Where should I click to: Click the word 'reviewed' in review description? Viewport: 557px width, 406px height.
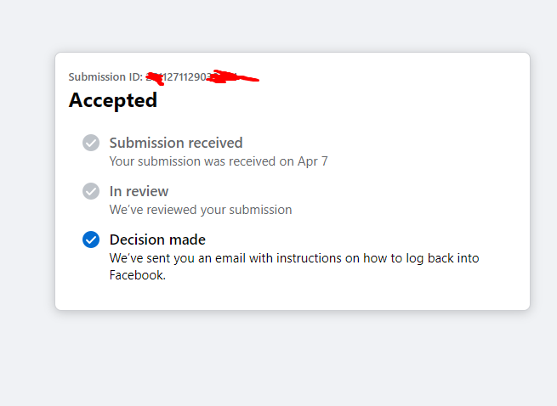click(172, 210)
